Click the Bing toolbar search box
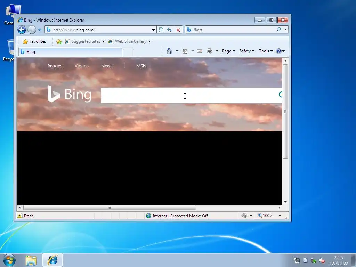 [x=230, y=30]
